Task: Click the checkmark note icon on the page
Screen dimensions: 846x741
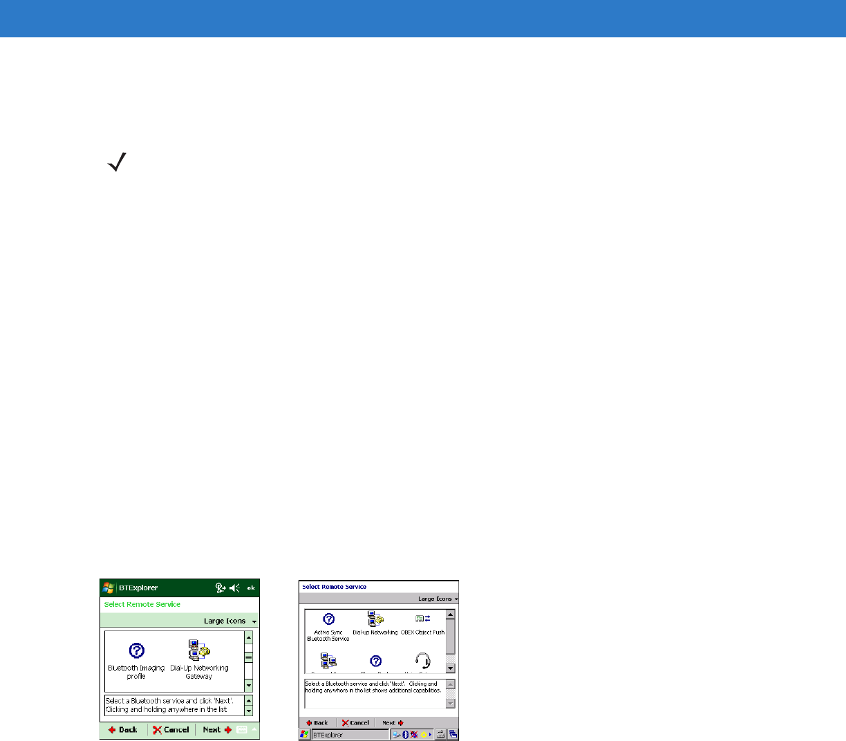Action: coord(117,164)
